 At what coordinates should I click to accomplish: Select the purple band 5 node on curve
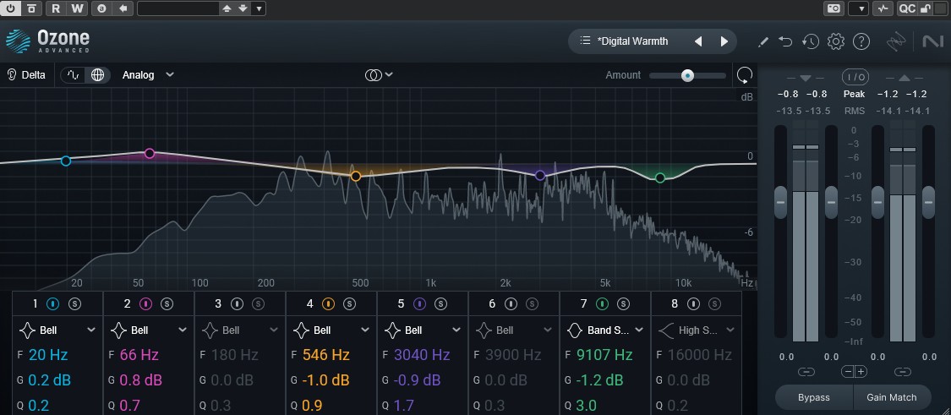pyautogui.click(x=540, y=175)
